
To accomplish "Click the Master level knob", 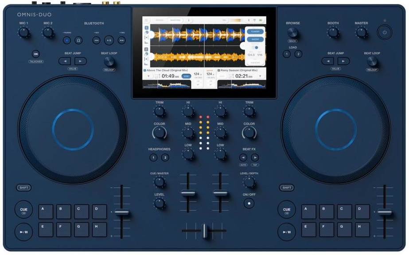I will click(x=361, y=33).
